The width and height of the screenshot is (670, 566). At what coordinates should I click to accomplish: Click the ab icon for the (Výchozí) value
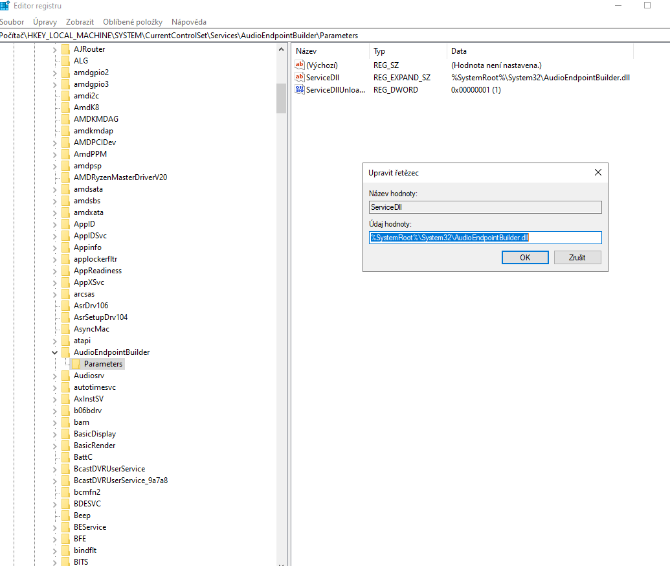pyautogui.click(x=298, y=65)
